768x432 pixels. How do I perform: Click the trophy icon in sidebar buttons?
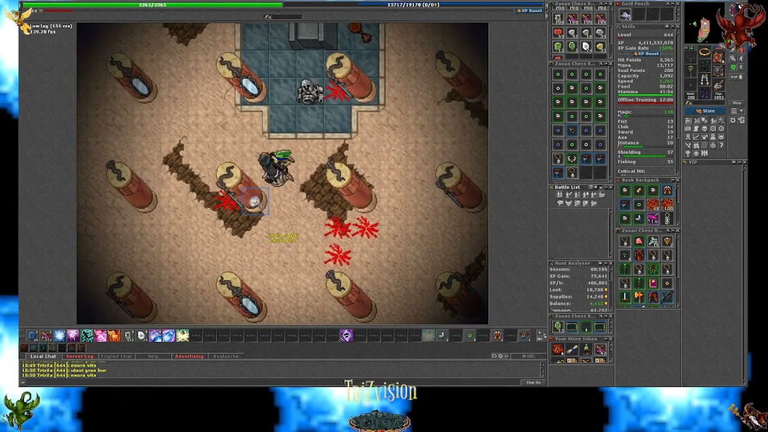pos(688,154)
